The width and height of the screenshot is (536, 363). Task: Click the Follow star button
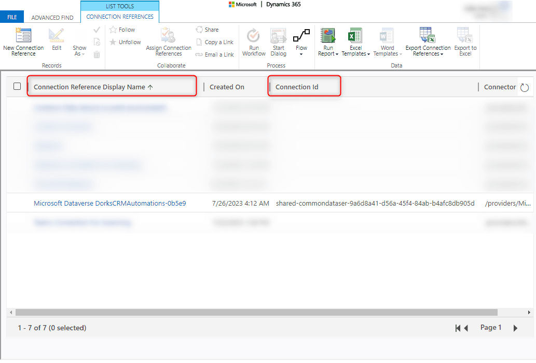122,30
